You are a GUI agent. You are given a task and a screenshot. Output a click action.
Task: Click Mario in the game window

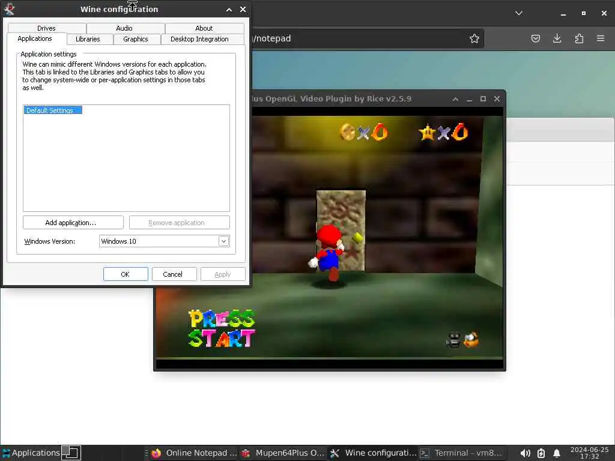pyautogui.click(x=329, y=252)
